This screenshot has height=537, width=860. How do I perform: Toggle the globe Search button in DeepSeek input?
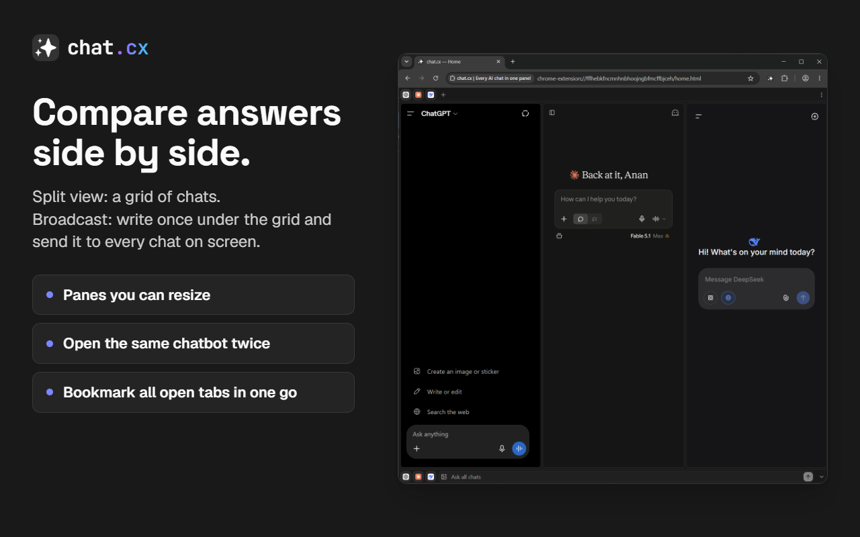point(728,297)
